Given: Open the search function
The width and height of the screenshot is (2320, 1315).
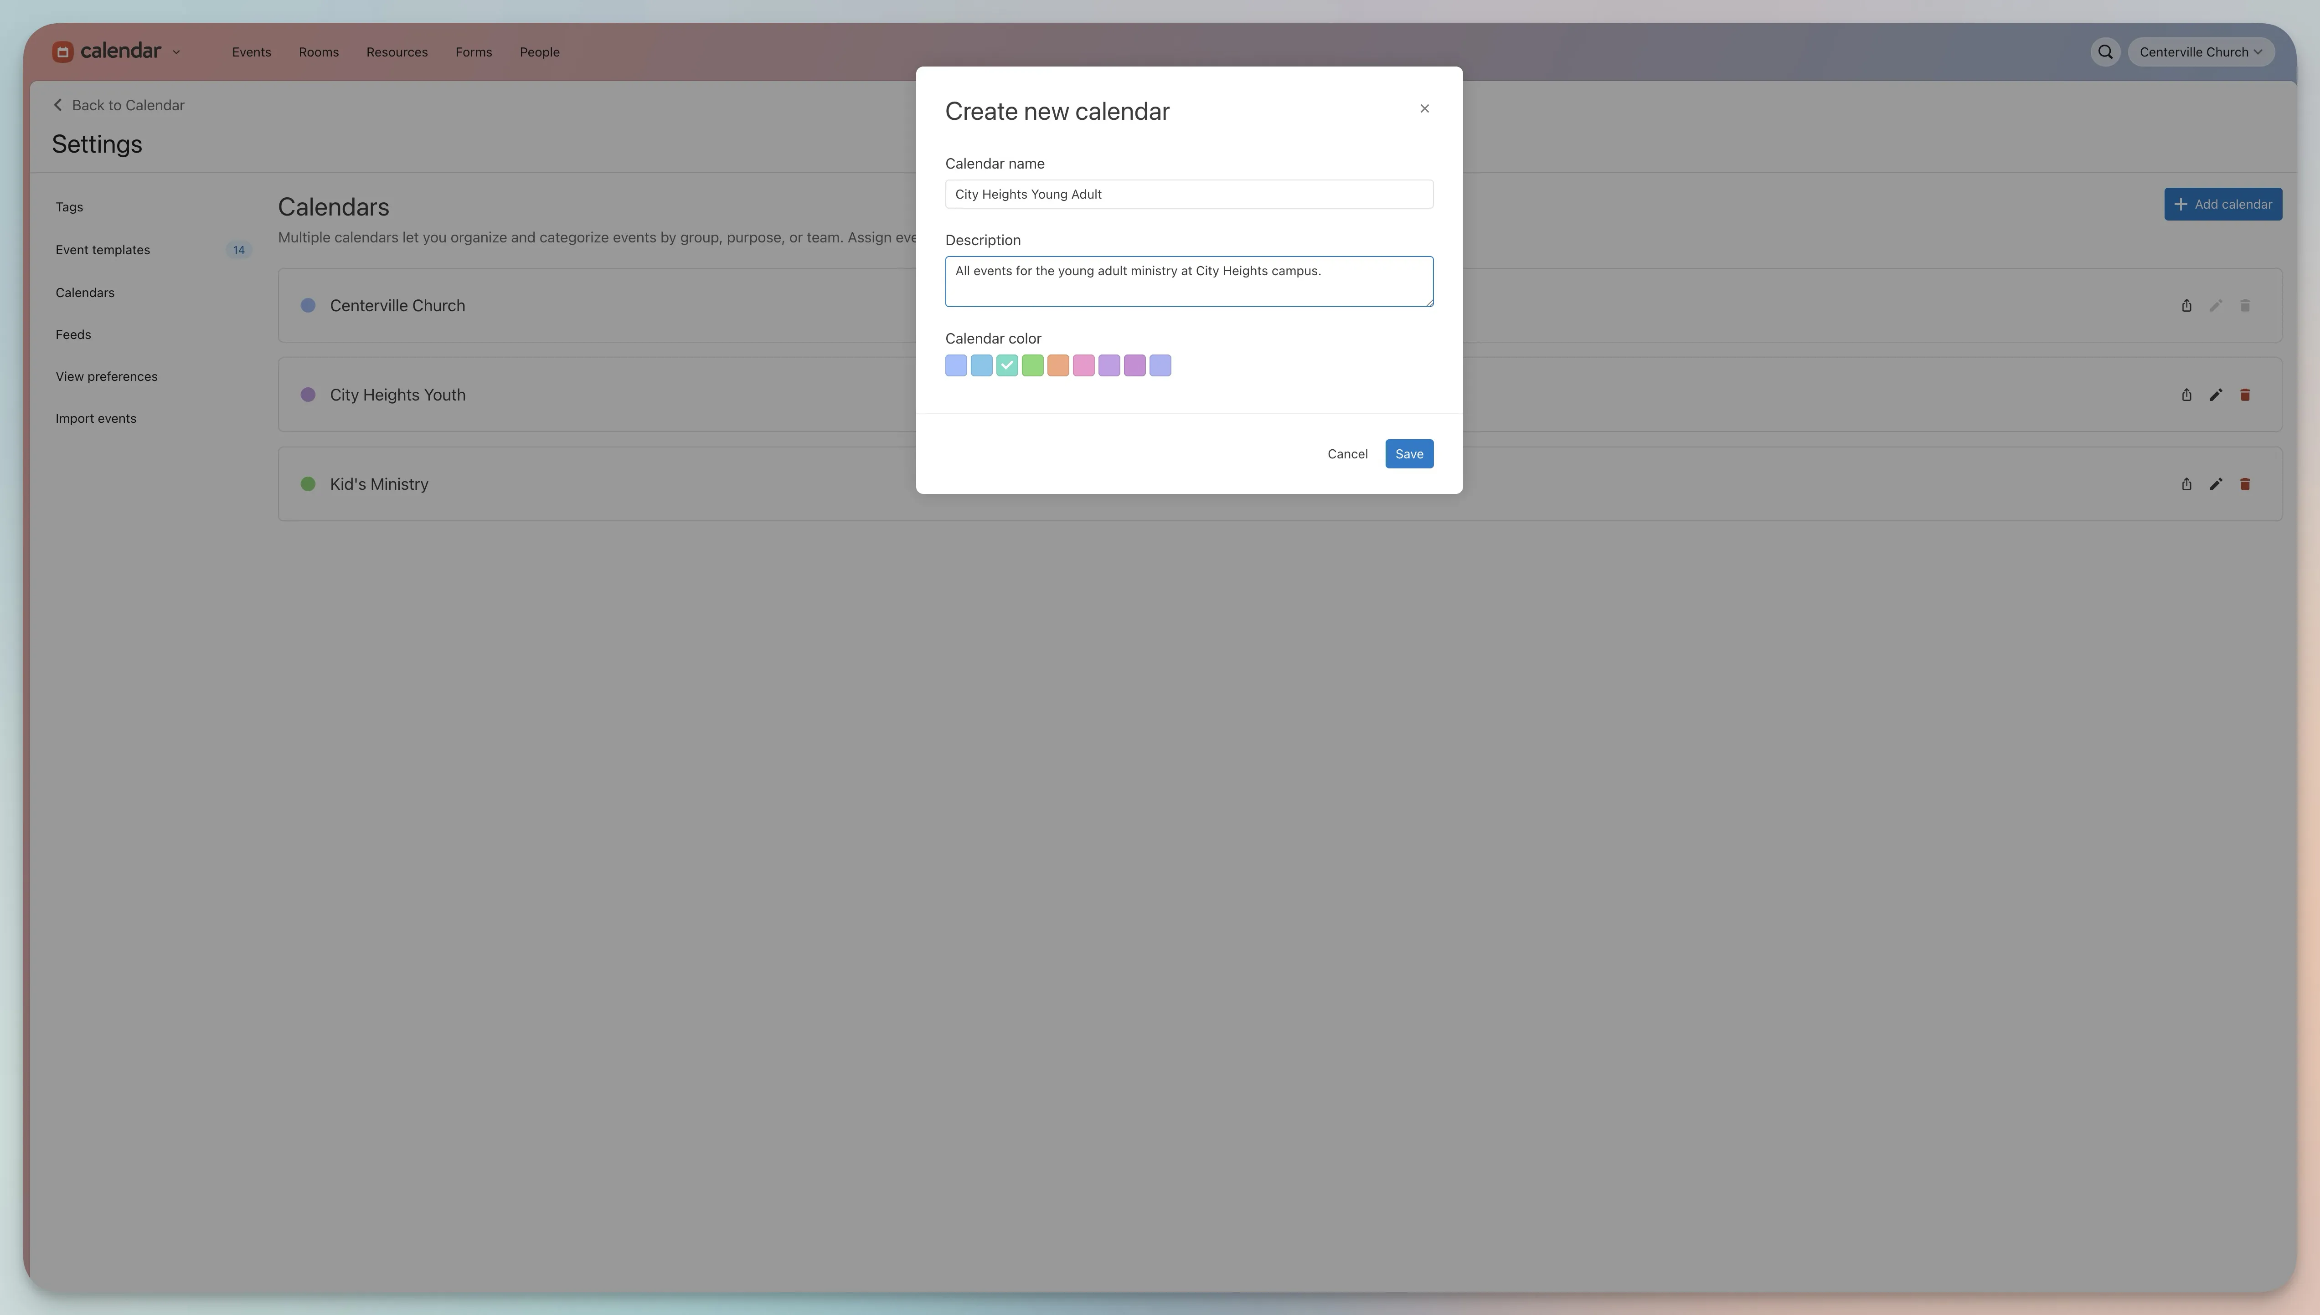Looking at the screenshot, I should (x=2105, y=51).
